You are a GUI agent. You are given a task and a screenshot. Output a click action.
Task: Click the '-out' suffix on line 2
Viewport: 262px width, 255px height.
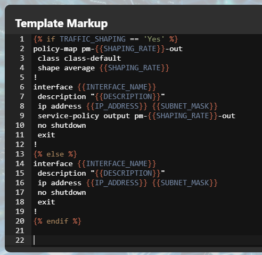coord(174,49)
